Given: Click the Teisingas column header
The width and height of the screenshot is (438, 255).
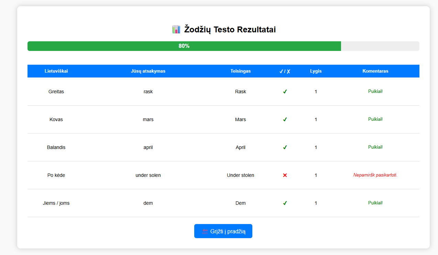Looking at the screenshot, I should [x=240, y=71].
